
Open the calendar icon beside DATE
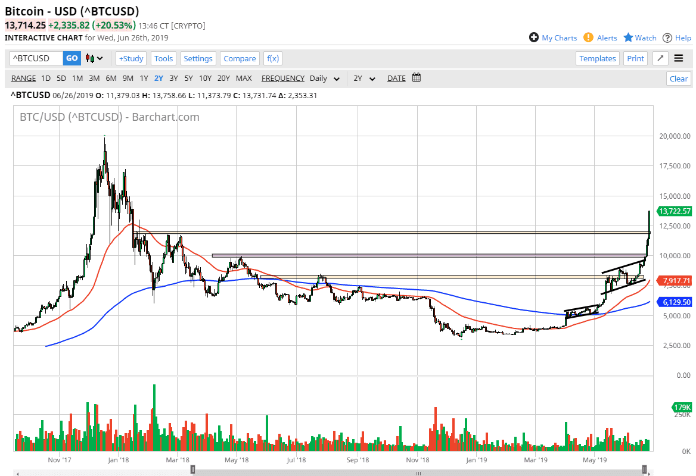click(415, 77)
